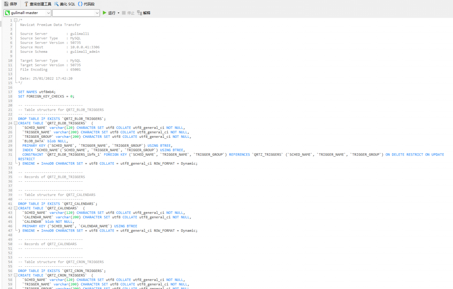Screen dimensions: 453x289
Task: Click the DROP TABLE IF EXISTS QRTZ_CRON_TRIGGERS statement
Action: pos(62,271)
